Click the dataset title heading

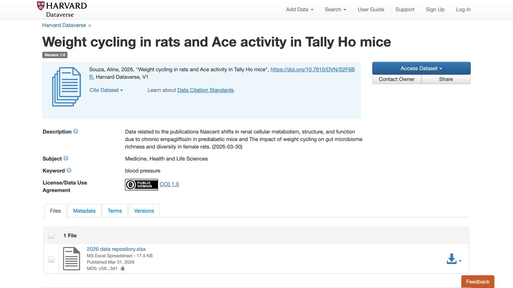click(x=216, y=42)
